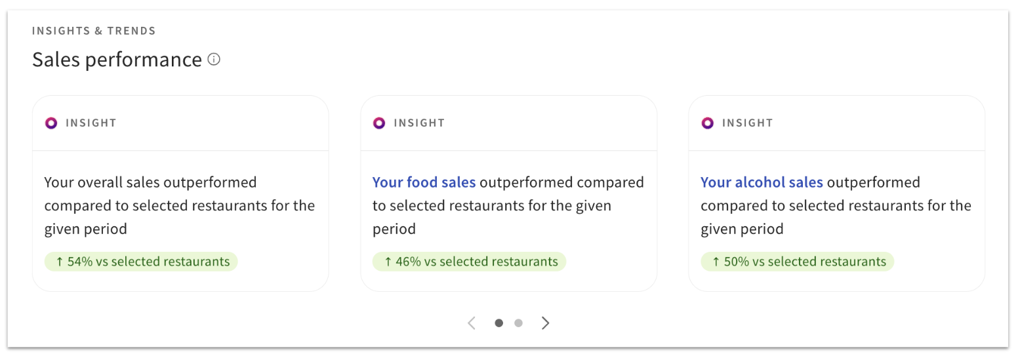The image size is (1018, 358).
Task: Click the 50% vs selected restaurants badge
Action: pyautogui.click(x=797, y=262)
